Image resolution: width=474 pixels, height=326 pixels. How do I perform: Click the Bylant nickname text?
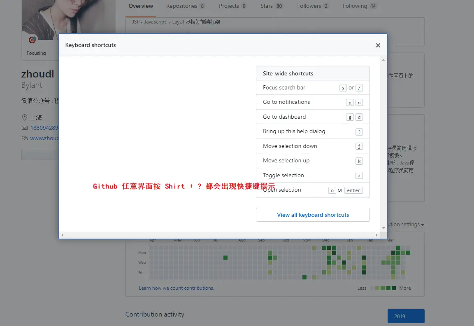pyautogui.click(x=32, y=85)
